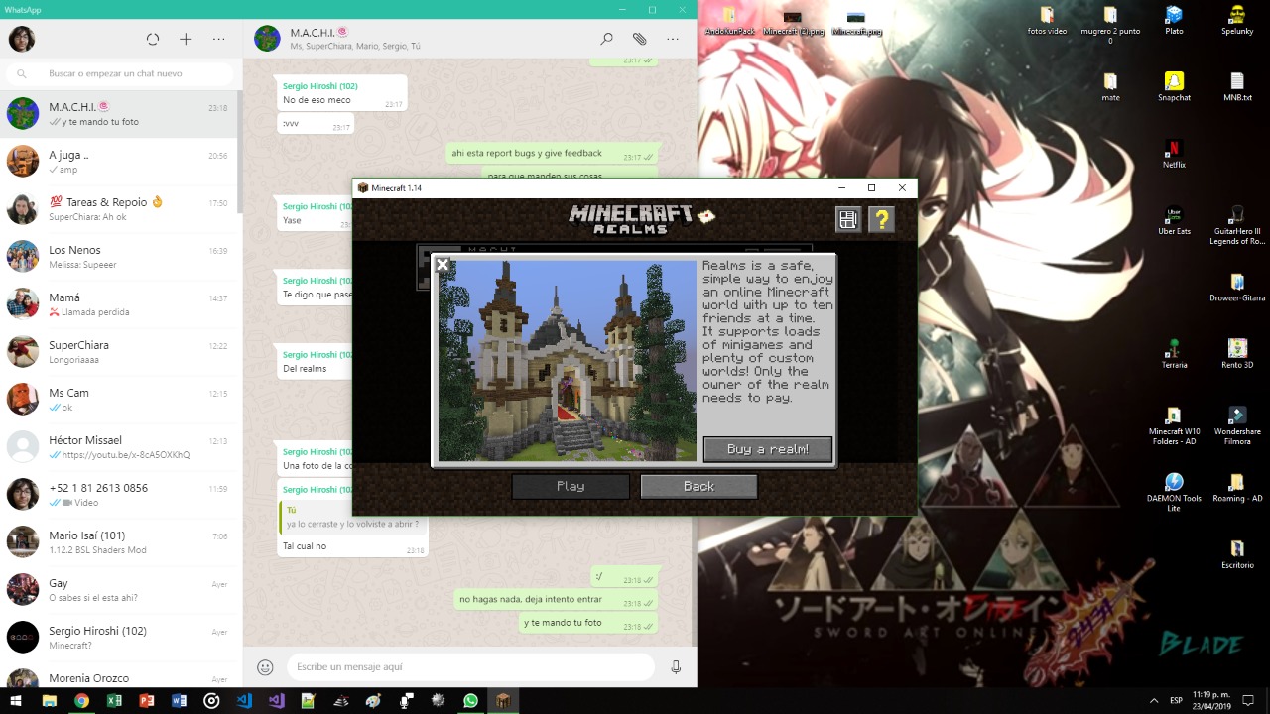The width and height of the screenshot is (1270, 714).
Task: Open the WhatsApp new chat plus icon
Action: click(x=186, y=39)
